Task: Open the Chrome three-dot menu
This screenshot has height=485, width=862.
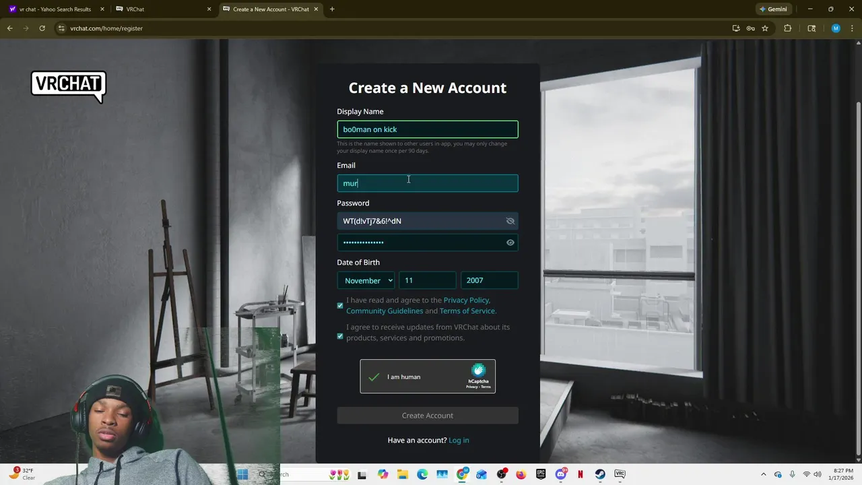Action: pos(853,28)
